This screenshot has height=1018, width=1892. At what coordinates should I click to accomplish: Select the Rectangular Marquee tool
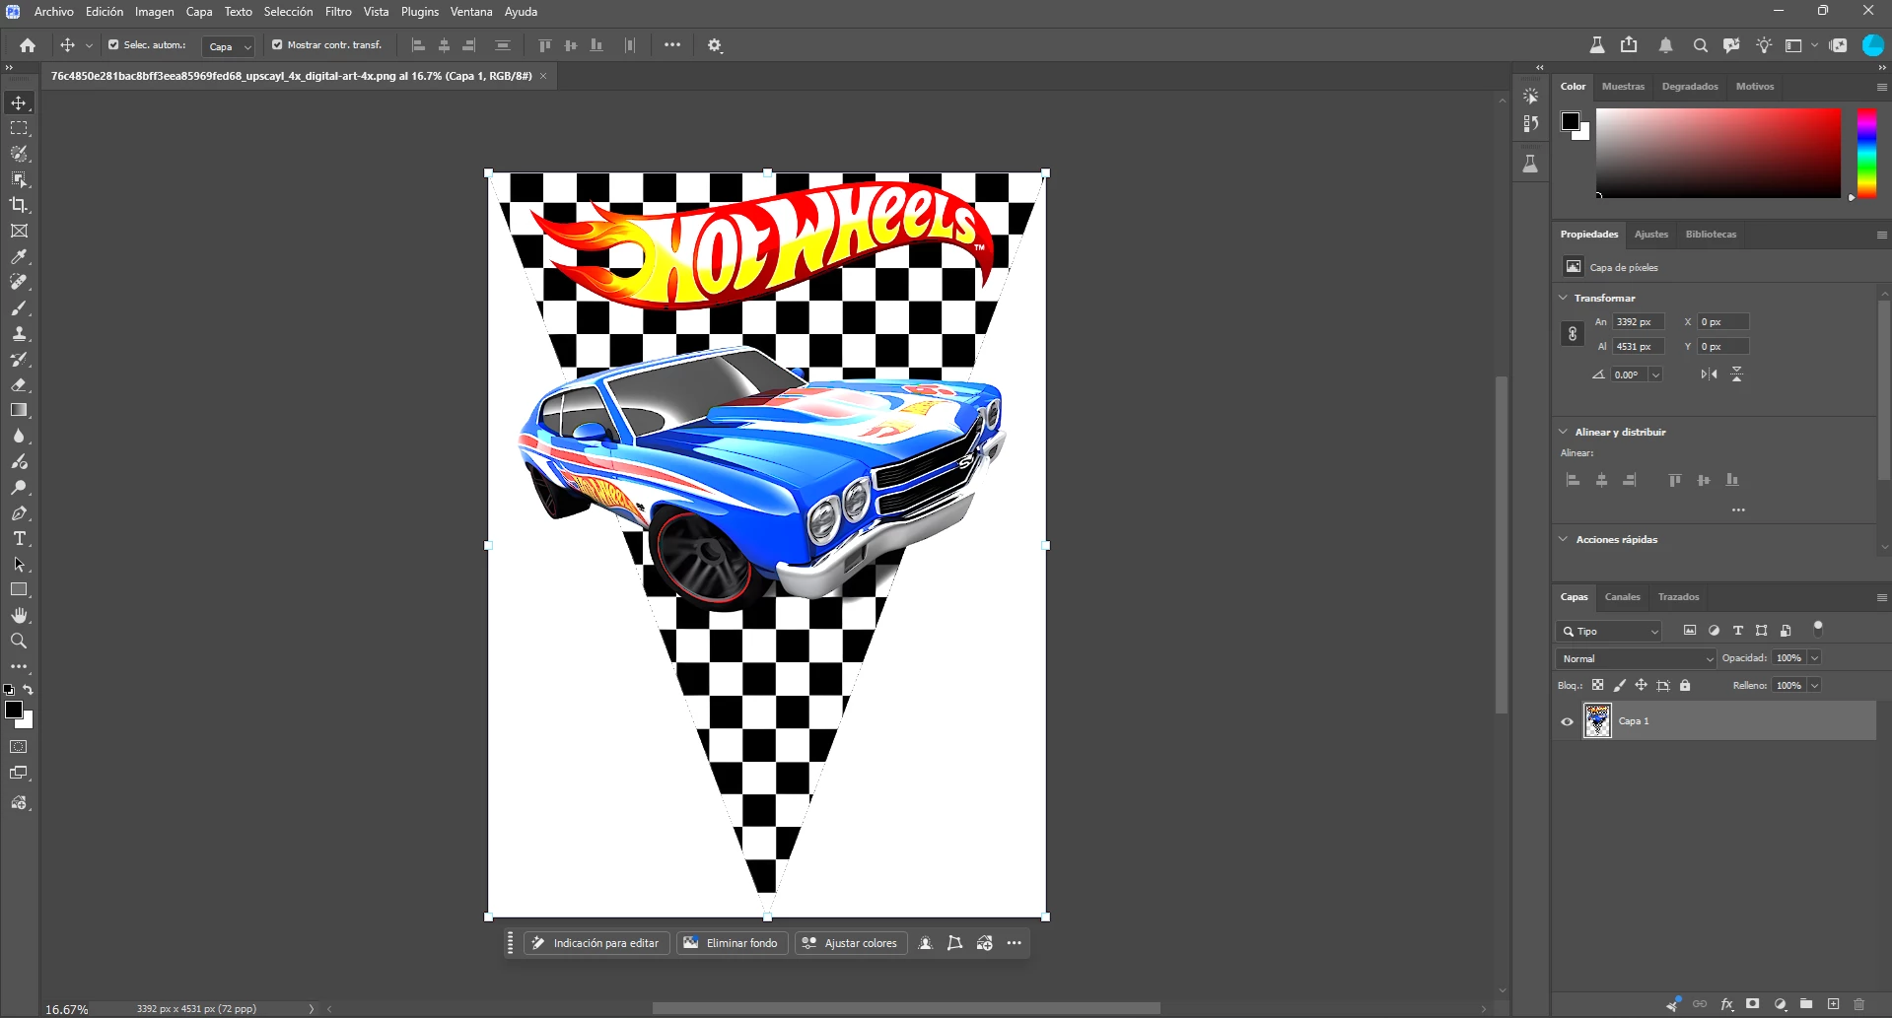(19, 128)
